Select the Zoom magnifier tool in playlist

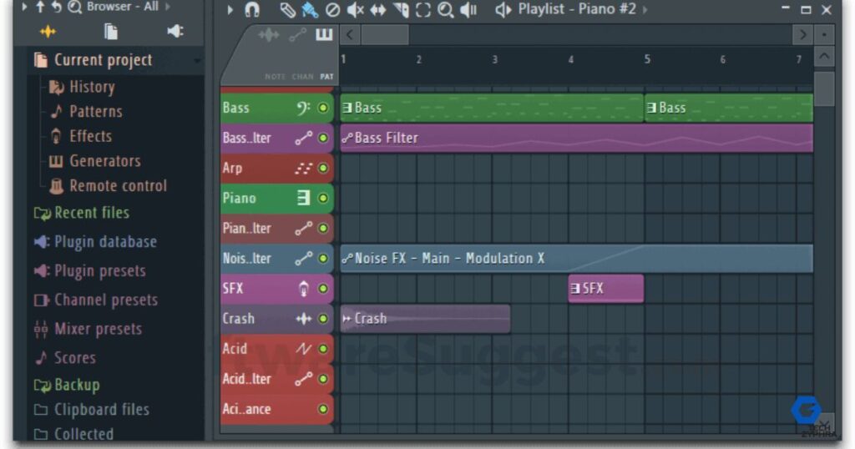[x=446, y=10]
